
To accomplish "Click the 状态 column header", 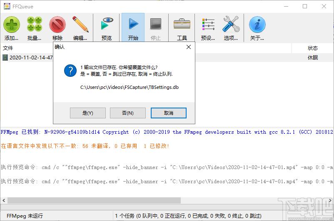I will pyautogui.click(x=312, y=48).
